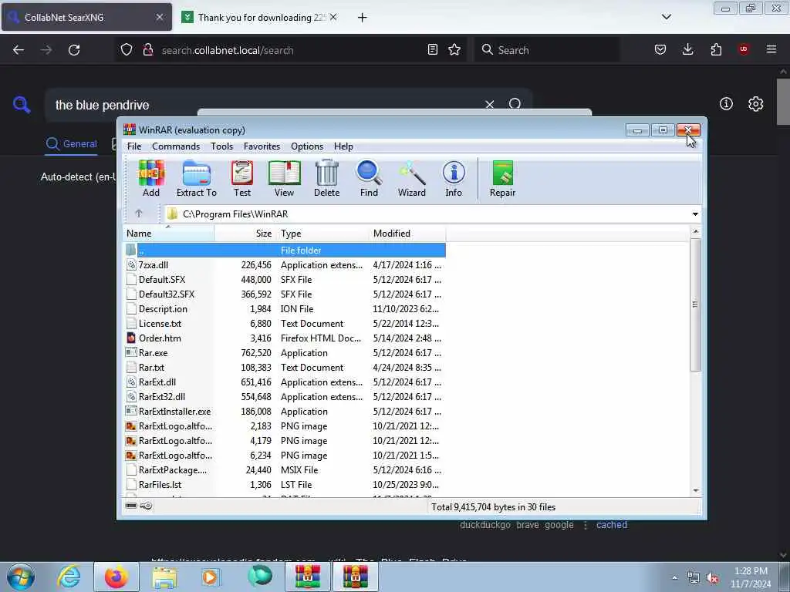Launch Internet Explorer from the taskbar
Image resolution: width=790 pixels, height=592 pixels.
point(69,577)
